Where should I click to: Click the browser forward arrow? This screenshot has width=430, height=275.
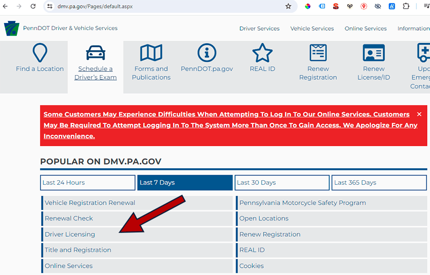[19, 6]
